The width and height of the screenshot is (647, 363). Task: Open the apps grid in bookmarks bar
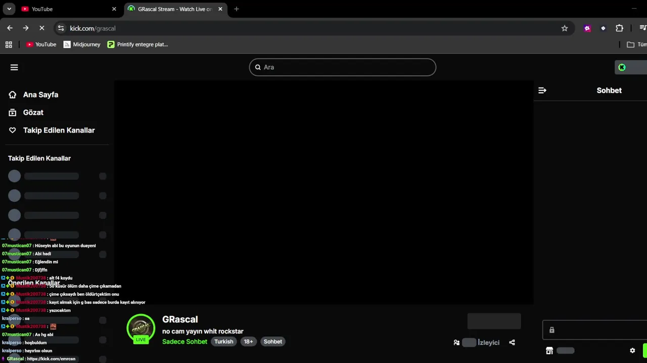(9, 44)
